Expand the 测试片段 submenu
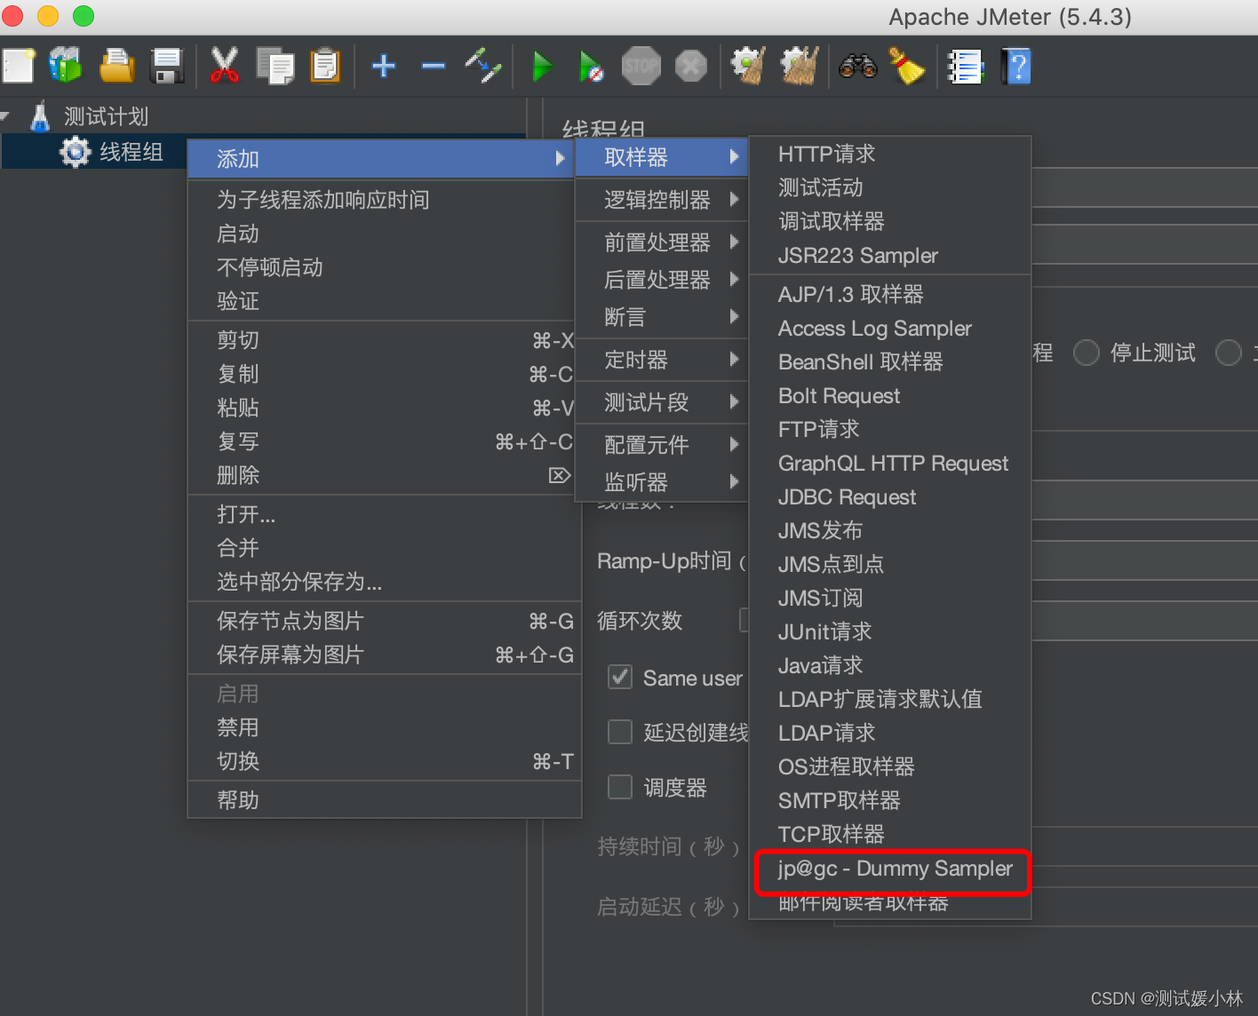 coord(662,402)
